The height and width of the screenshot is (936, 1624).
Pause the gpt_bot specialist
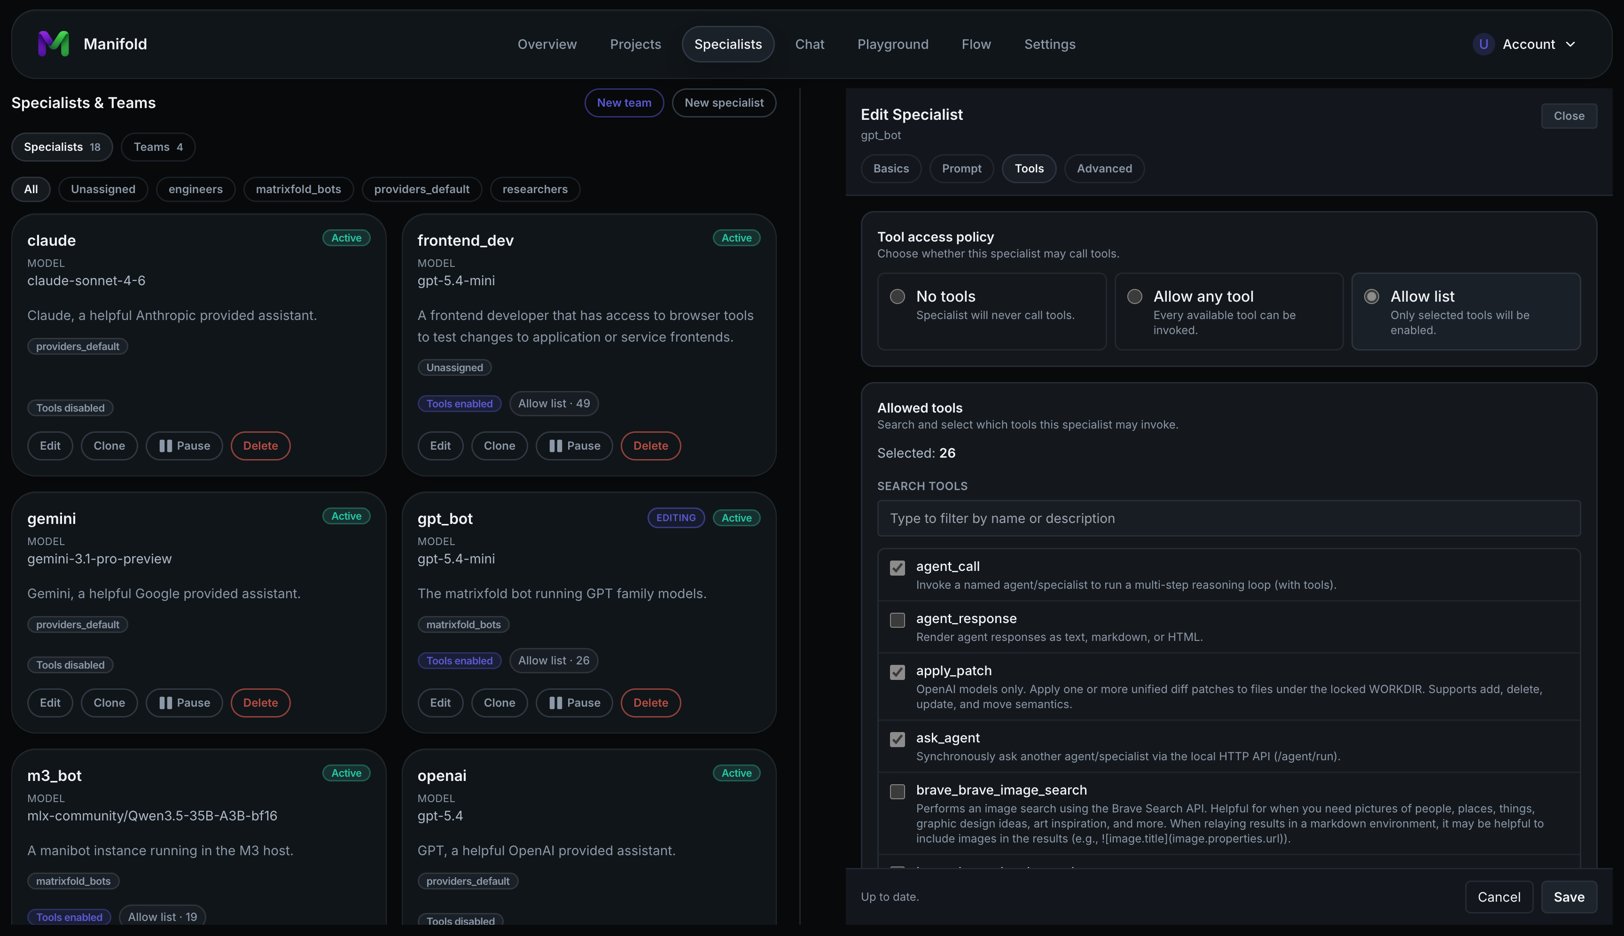point(574,702)
